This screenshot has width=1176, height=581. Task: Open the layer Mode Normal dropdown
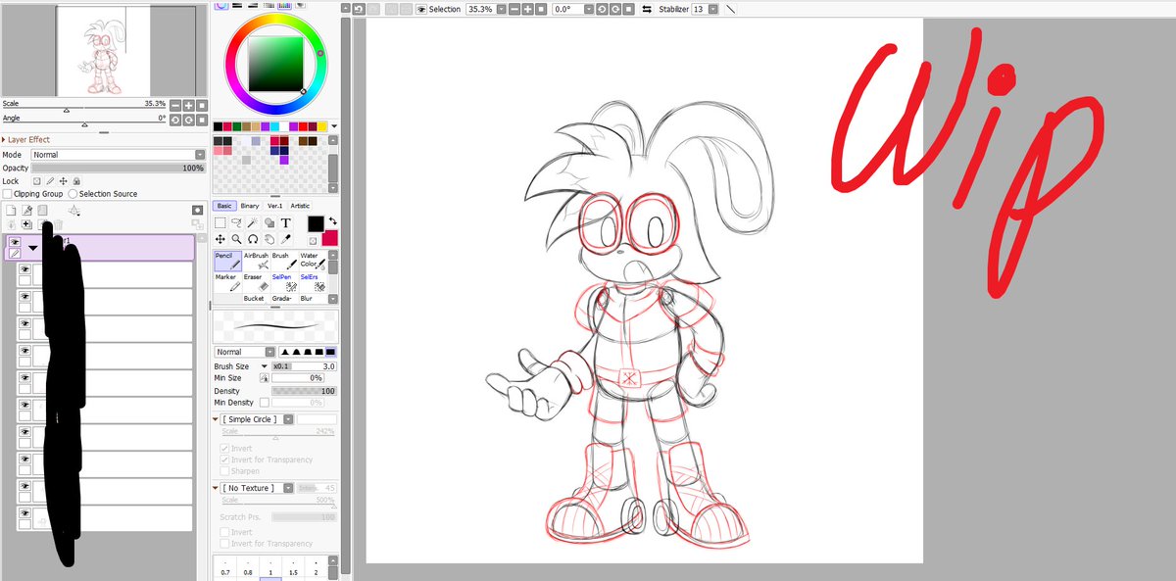click(x=119, y=155)
